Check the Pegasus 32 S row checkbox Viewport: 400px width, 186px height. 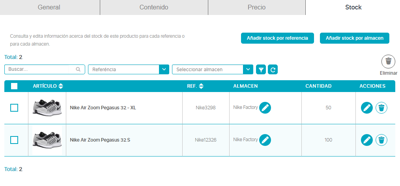click(14, 140)
